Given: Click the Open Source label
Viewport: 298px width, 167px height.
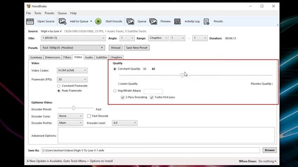Looking at the screenshot, I should click(46, 21).
